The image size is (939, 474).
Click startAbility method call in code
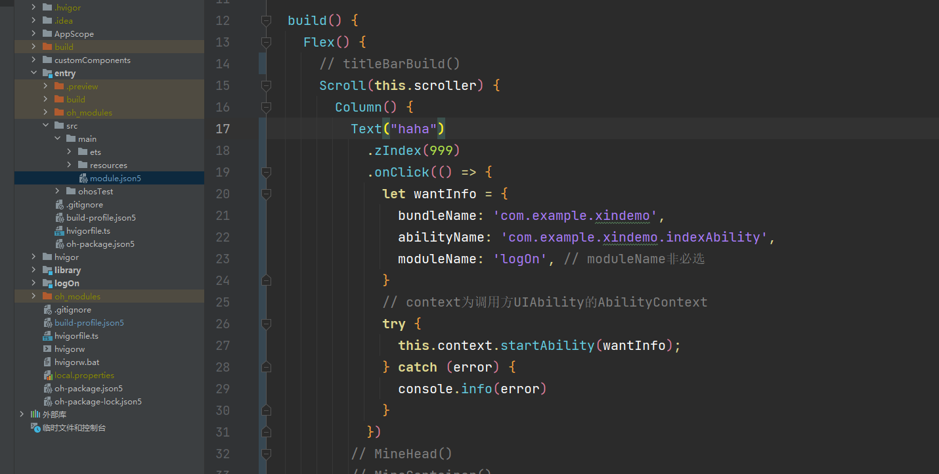tap(547, 345)
